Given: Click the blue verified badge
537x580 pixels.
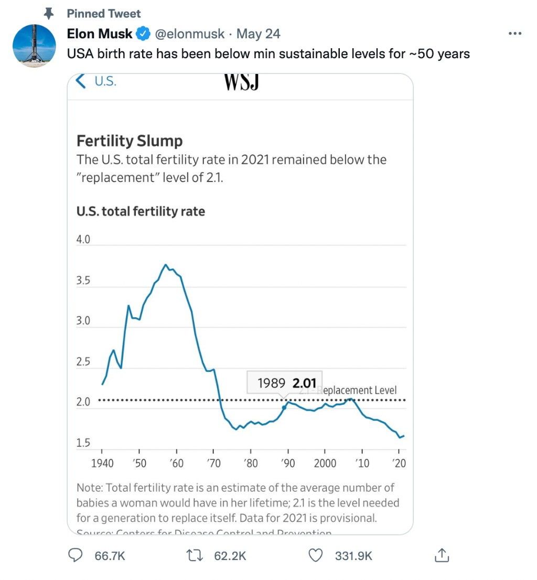Looking at the screenshot, I should tap(143, 34).
